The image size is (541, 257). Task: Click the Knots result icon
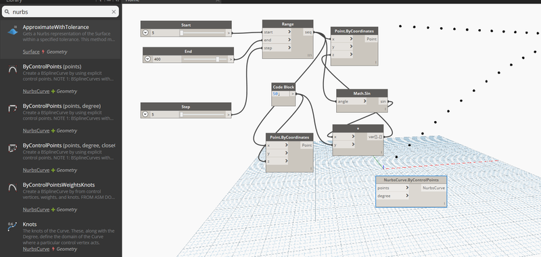[12, 227]
